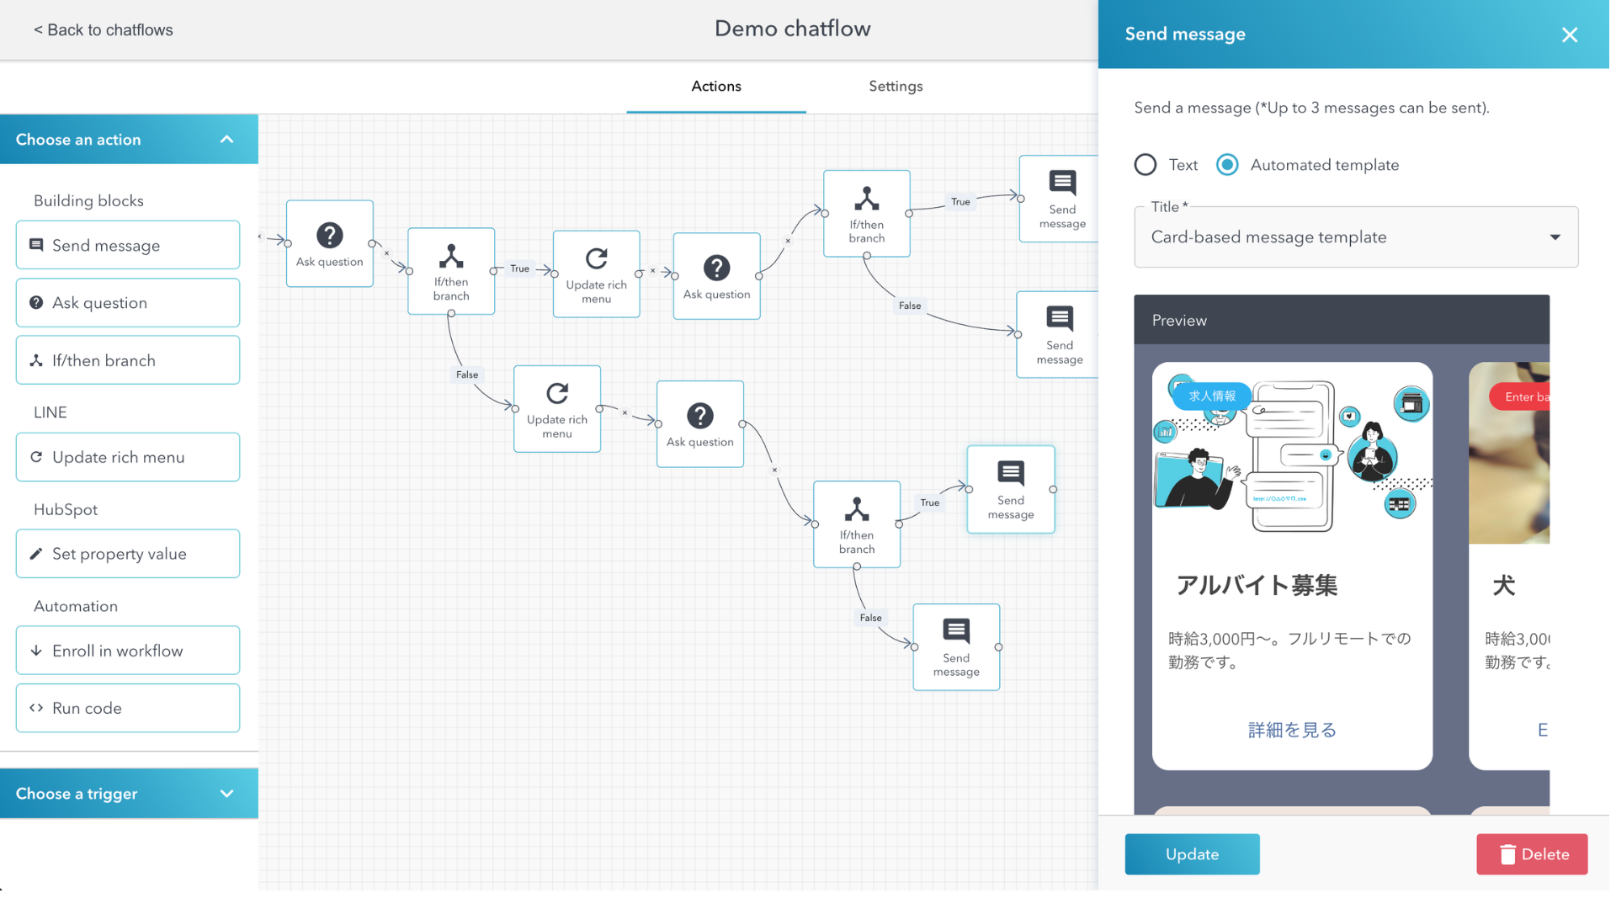
Task: Select the Send message building block
Action: point(128,245)
